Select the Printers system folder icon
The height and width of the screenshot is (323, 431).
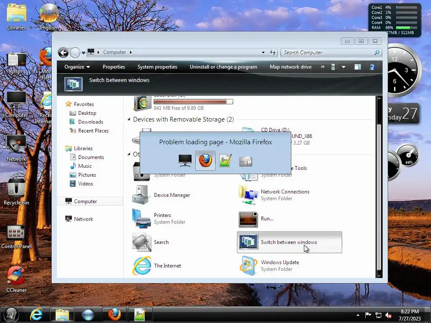pos(141,219)
